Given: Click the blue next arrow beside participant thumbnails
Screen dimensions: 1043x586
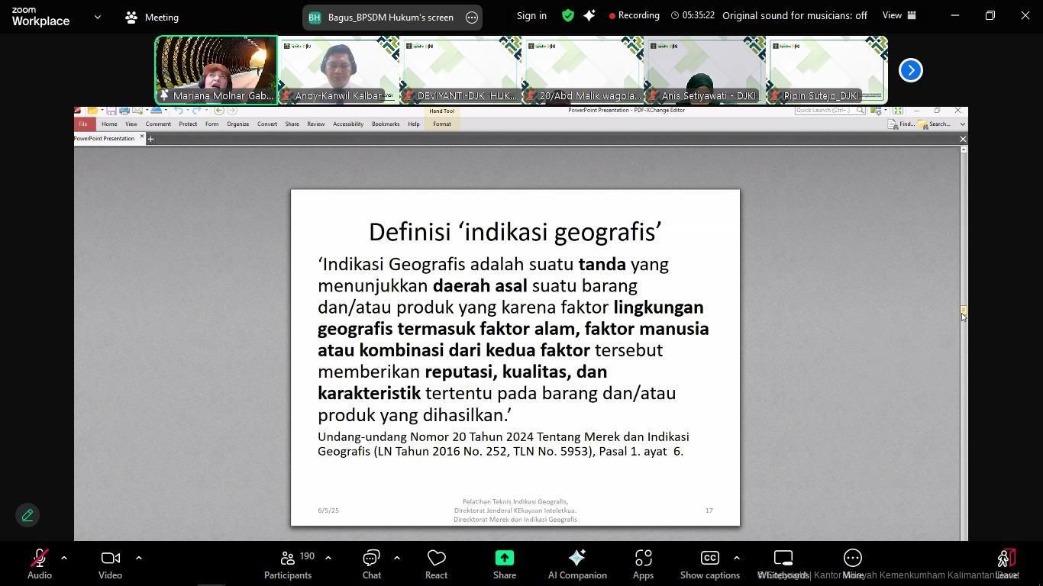Looking at the screenshot, I should (x=909, y=69).
